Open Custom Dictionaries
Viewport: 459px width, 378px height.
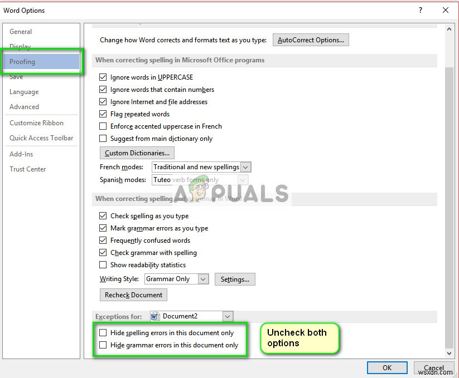click(x=136, y=153)
